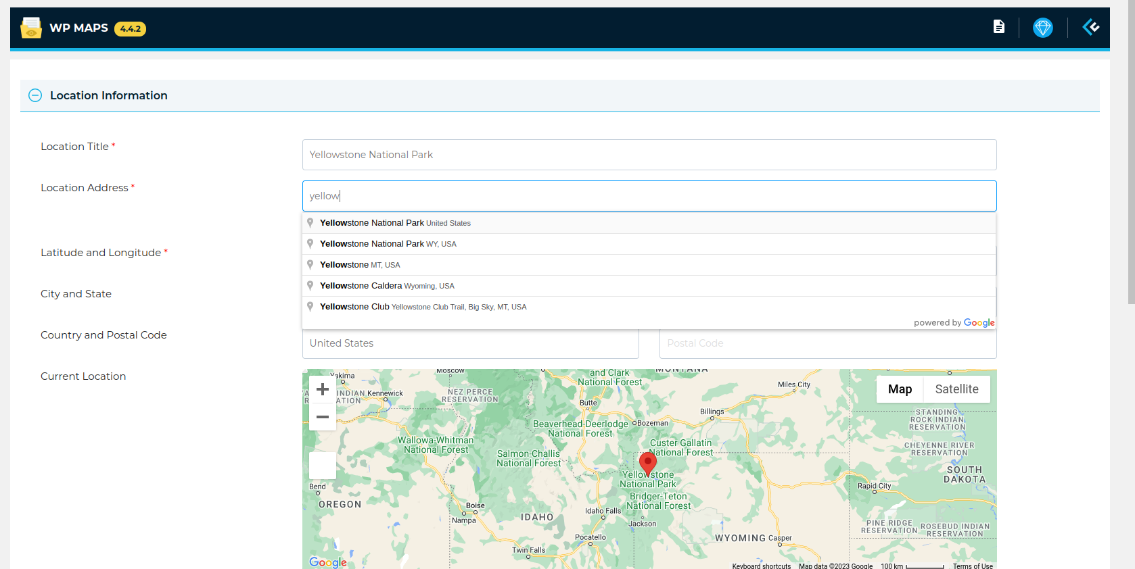
Task: Click the Current Location label
Action: pos(83,376)
